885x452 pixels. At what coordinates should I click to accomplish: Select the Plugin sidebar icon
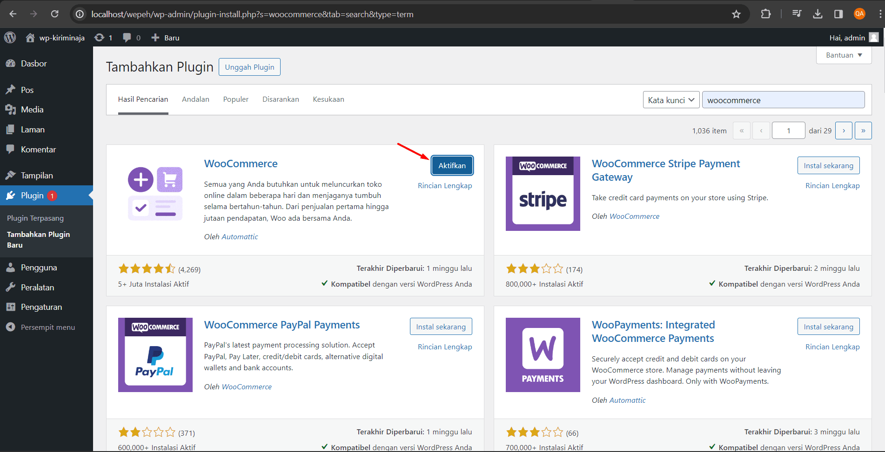(11, 196)
